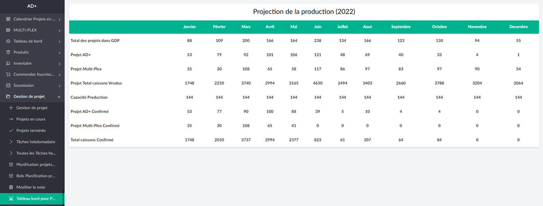Viewport: 543px width, 206px height.
Task: Click the Gestion de projet folder icon
Action: 9,97
